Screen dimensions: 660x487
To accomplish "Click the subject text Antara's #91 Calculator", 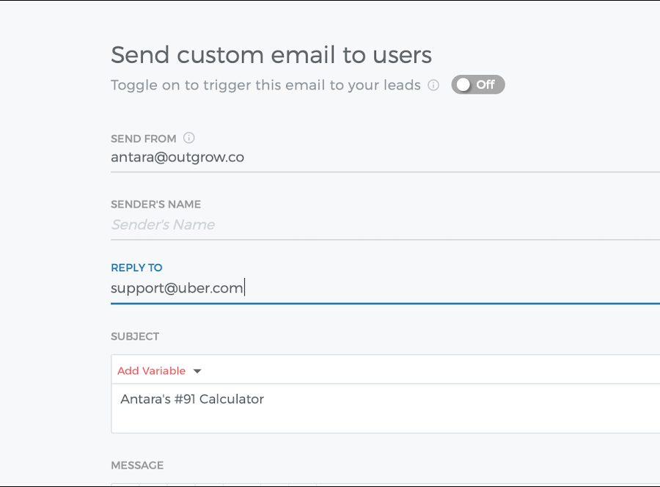I will coord(191,400).
